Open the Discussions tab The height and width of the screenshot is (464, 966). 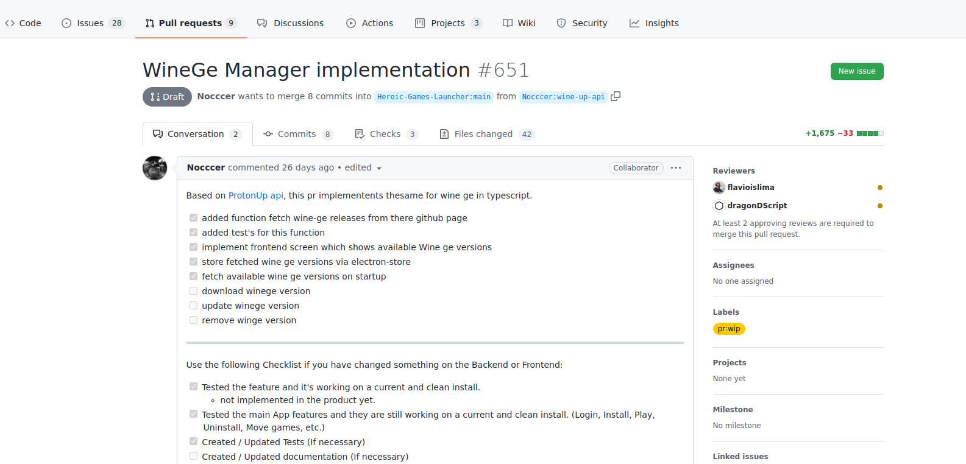point(291,23)
